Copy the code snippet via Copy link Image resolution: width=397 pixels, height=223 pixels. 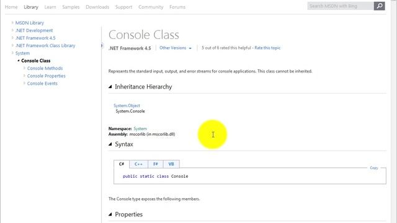374,168
